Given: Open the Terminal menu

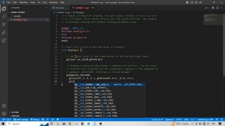Looking at the screenshot, I should pos(53,2).
